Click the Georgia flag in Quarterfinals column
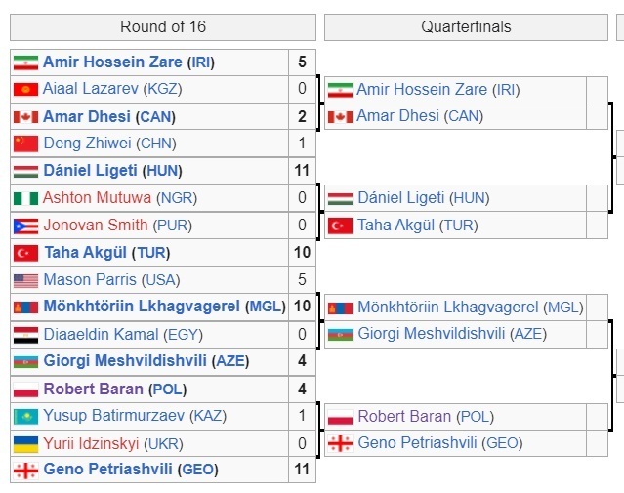This screenshot has height=493, width=624. point(340,443)
